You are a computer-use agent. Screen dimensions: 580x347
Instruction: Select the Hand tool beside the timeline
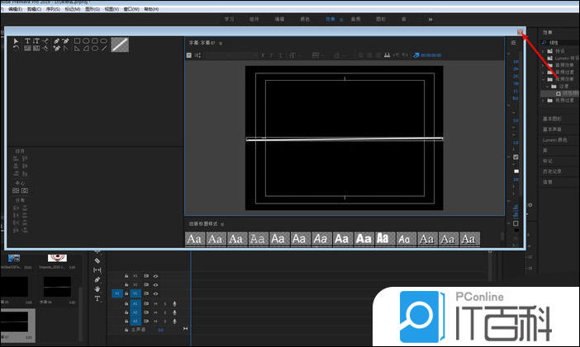[x=97, y=289]
